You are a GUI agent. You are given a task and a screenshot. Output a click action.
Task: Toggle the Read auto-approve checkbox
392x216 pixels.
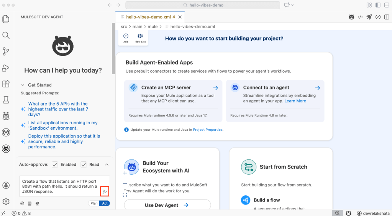point(84,164)
